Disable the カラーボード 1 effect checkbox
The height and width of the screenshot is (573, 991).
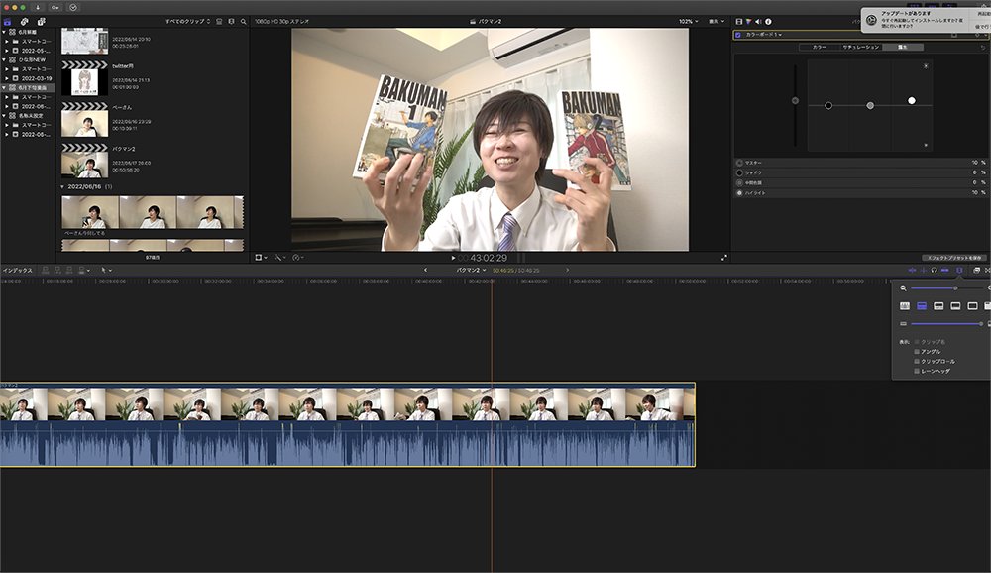[x=738, y=34]
